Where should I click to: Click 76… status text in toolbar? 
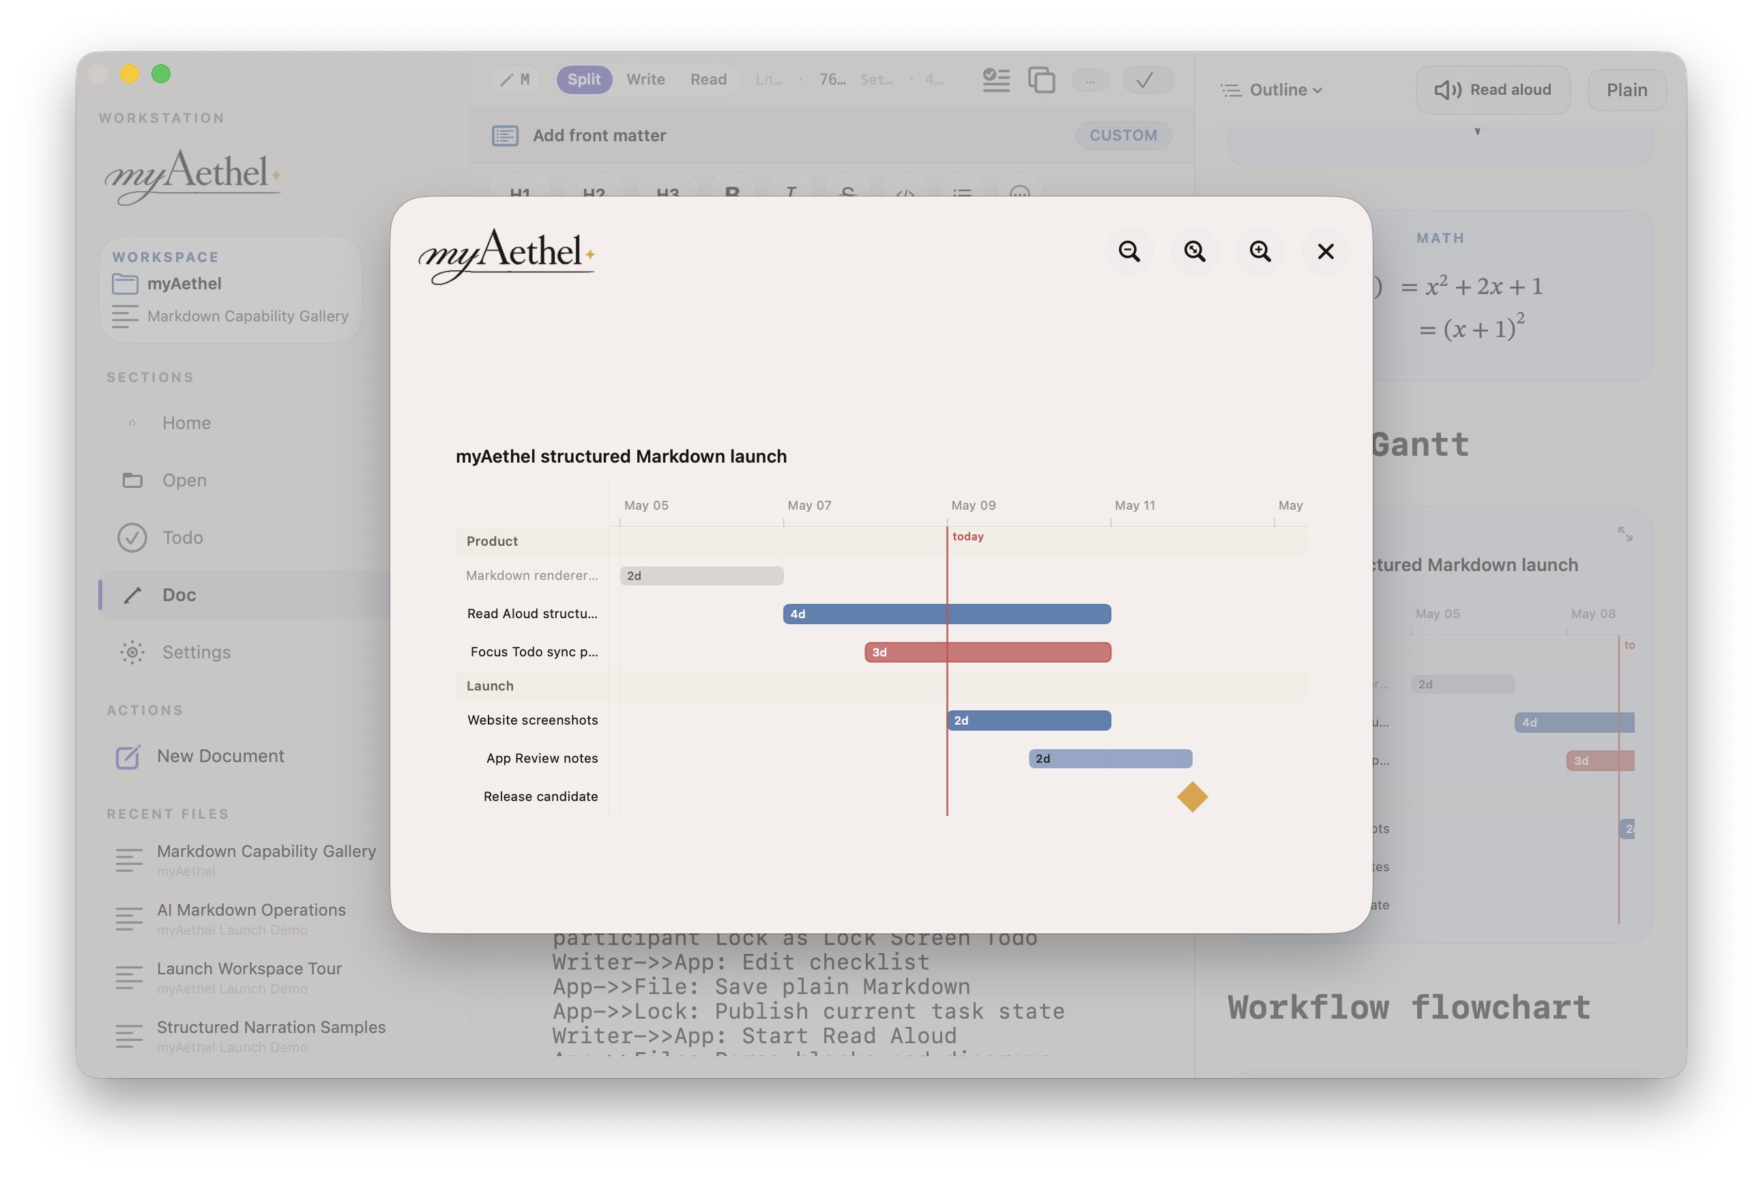coord(832,79)
